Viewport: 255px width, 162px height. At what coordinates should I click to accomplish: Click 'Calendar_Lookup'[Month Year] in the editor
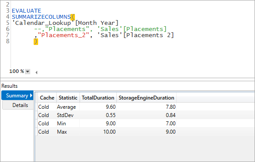click(65, 23)
